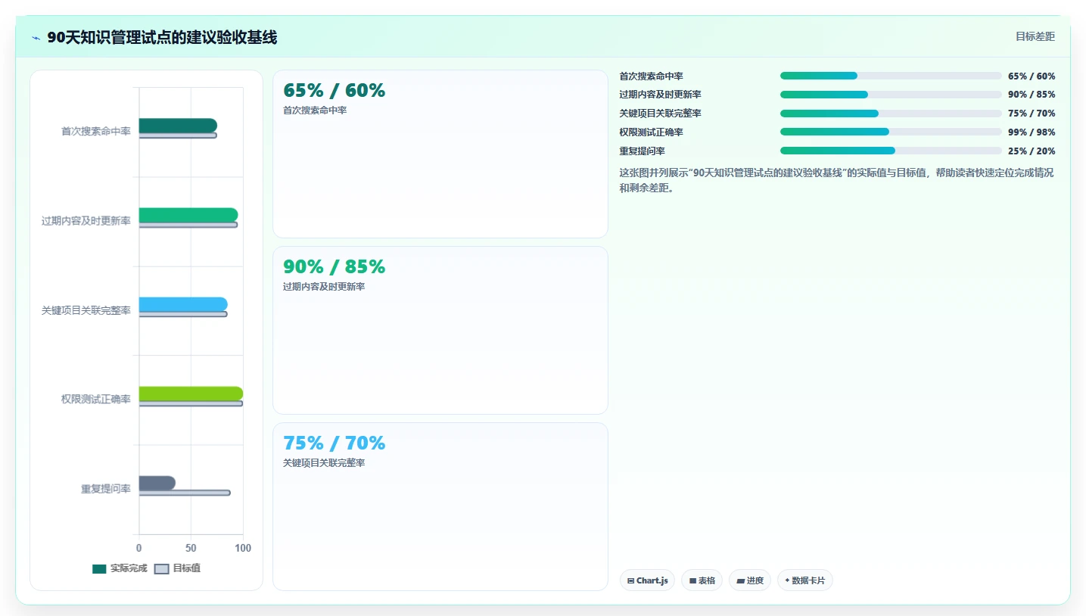
Task: Click the blue 关键项目关联完整率 actual bar
Action: pyautogui.click(x=183, y=304)
